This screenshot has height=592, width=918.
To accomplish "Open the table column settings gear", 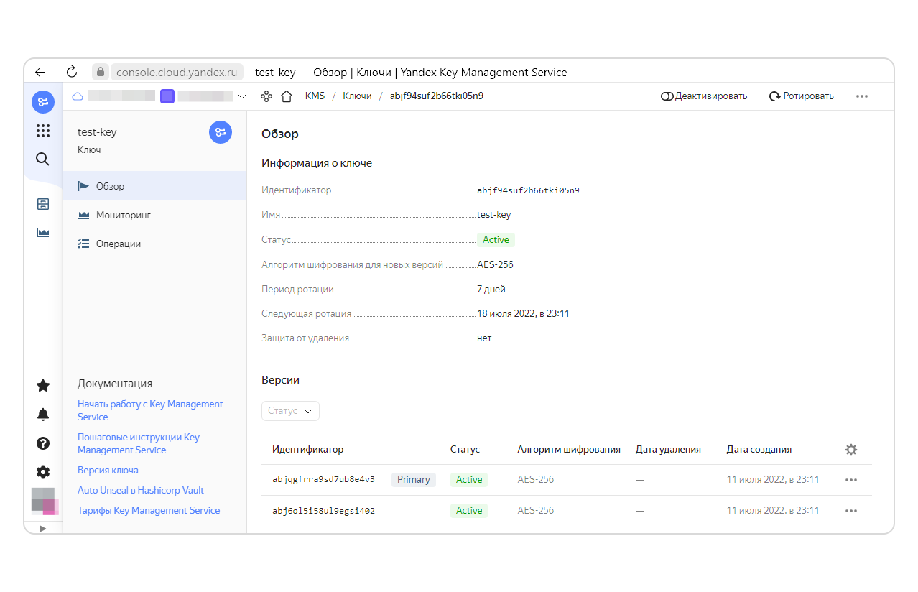I will [x=851, y=450].
